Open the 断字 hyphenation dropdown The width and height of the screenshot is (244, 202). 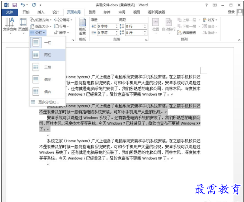[61, 33]
